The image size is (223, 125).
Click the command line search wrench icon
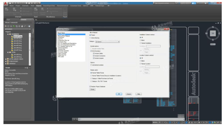coord(77,119)
